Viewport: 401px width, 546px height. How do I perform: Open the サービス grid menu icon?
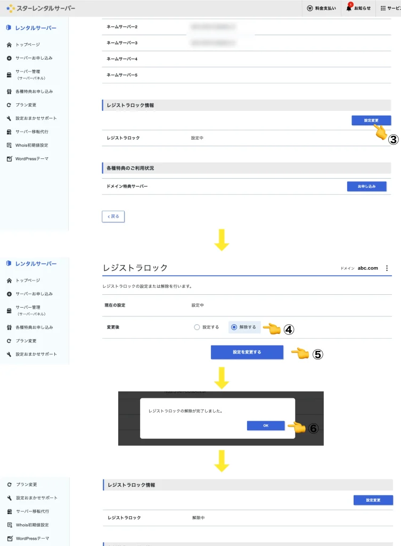tap(383, 9)
